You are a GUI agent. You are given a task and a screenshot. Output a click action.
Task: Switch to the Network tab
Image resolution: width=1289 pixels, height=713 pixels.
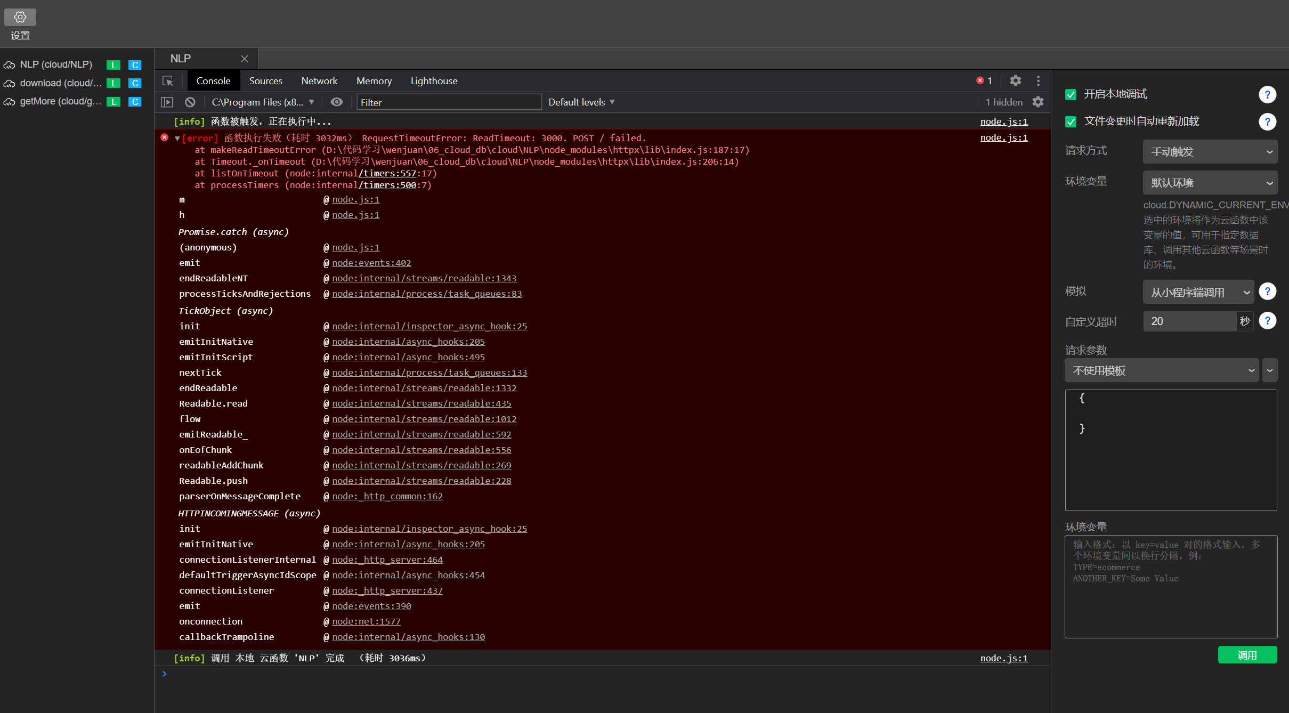point(319,81)
